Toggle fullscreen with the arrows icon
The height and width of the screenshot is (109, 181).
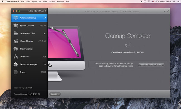pos(168,11)
